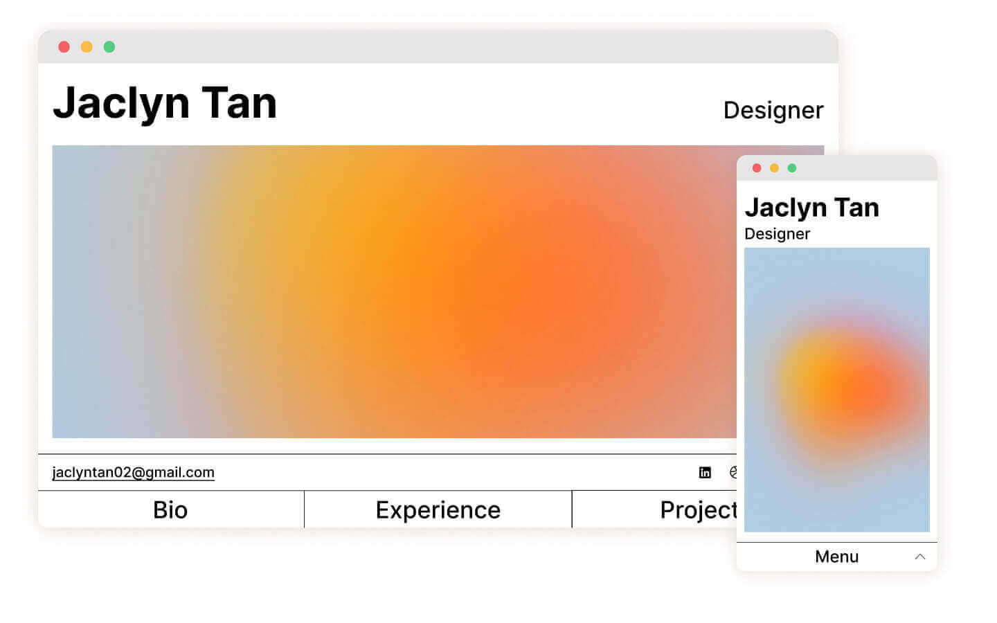The image size is (997, 623).
Task: Close the mobile window with red dot
Action: pyautogui.click(x=757, y=168)
